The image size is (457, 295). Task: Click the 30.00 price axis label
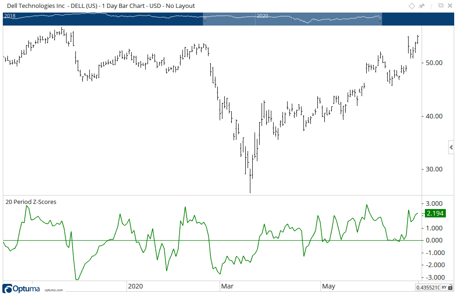pos(434,169)
